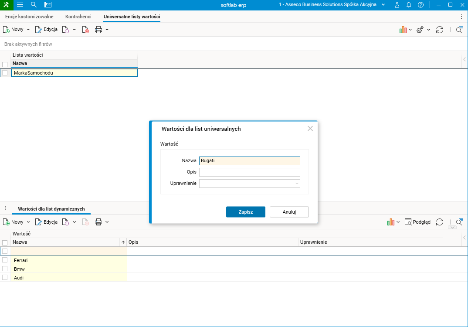Viewport: 468px width, 327px height.
Task: Click Podgląd preview in lower toolbar
Action: [417, 222]
